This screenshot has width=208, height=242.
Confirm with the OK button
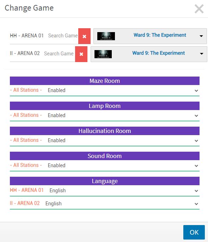194,232
